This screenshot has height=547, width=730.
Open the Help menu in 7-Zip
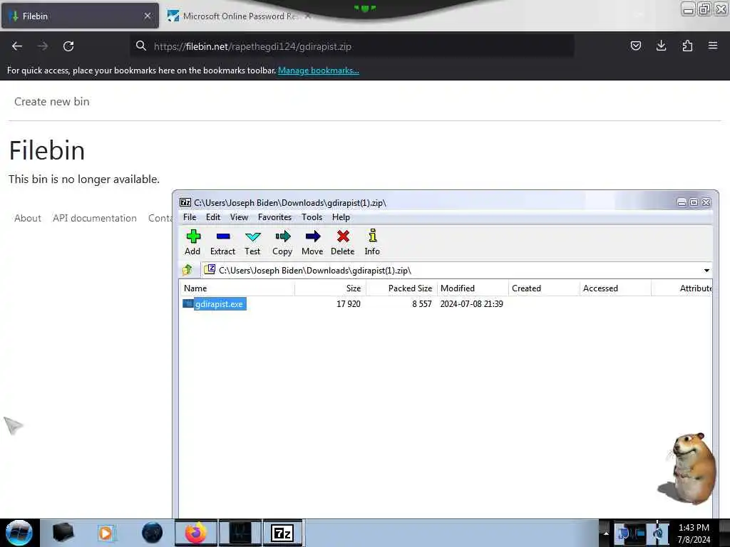[341, 217]
